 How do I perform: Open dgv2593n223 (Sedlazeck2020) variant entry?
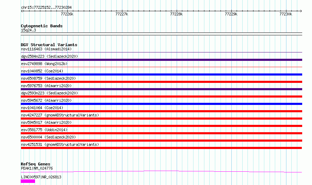[x=49, y=93]
